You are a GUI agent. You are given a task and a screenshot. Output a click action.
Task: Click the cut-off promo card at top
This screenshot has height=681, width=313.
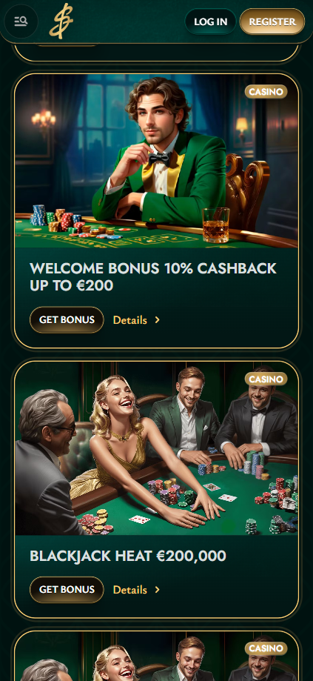(157, 53)
